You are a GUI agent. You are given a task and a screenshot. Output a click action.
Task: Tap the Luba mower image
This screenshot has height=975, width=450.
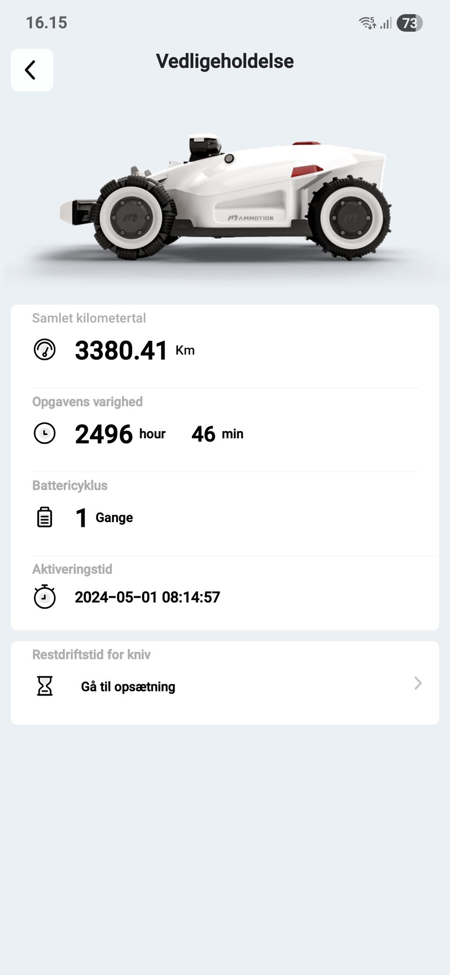point(225,197)
